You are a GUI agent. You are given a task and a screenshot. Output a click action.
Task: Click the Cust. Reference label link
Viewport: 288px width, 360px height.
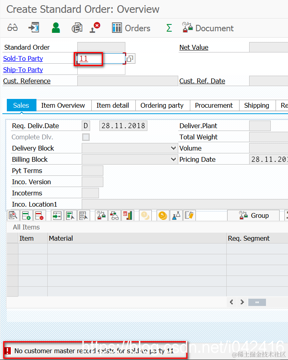pos(27,81)
